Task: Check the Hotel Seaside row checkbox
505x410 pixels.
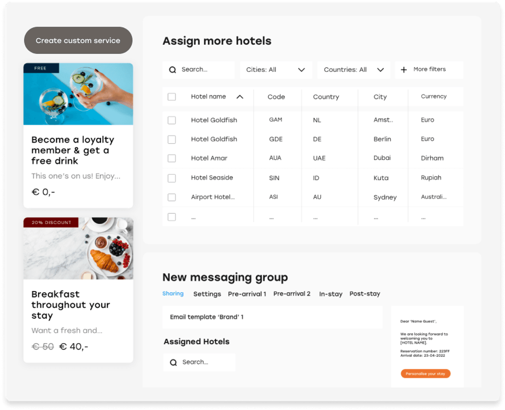Action: tap(171, 178)
